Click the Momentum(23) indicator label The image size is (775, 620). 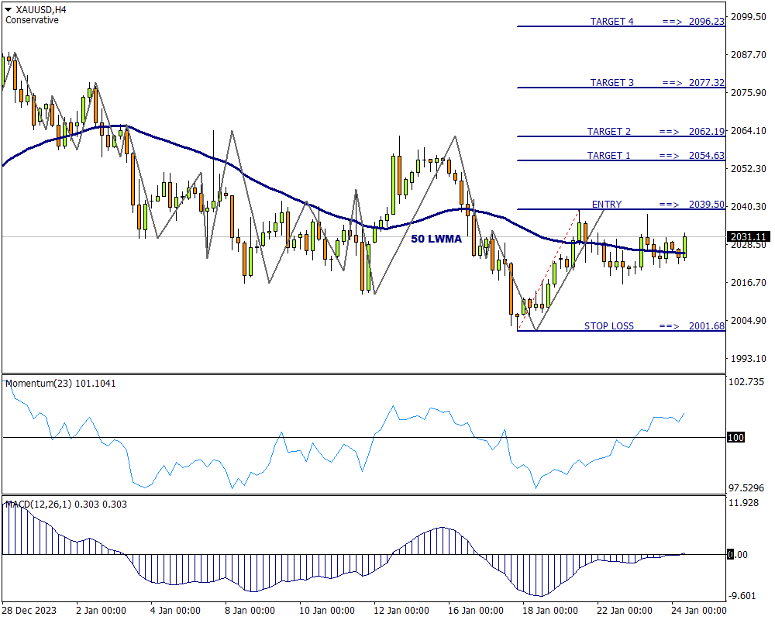pos(60,383)
